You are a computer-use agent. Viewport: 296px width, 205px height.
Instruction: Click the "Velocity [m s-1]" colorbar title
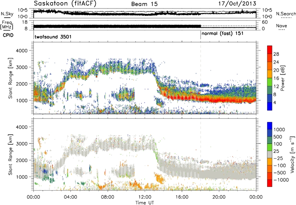(x=292, y=154)
